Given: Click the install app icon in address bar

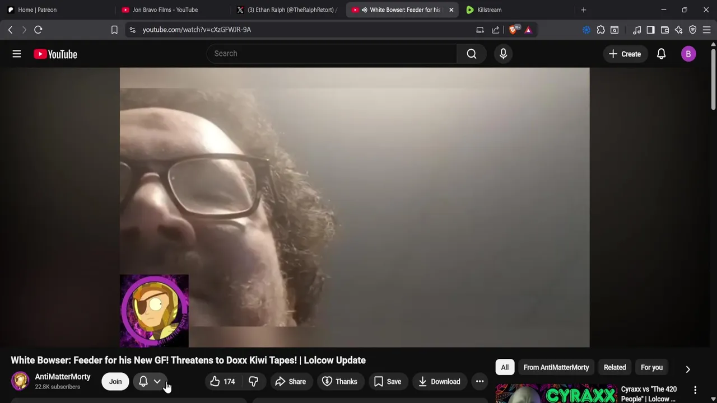Looking at the screenshot, I should [x=480, y=30].
